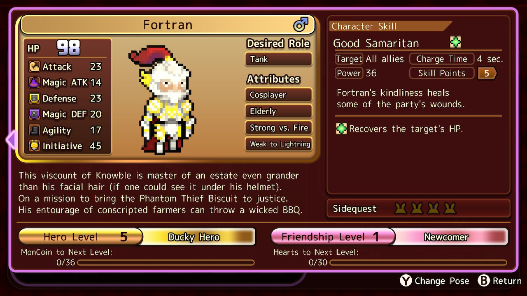Viewport: 527px width, 296px height.
Task: Click the Weak to Lightning attribute
Action: (x=278, y=144)
